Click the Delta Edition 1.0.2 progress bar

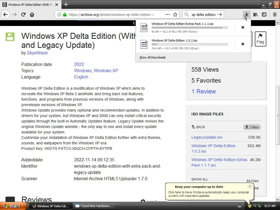(190, 44)
